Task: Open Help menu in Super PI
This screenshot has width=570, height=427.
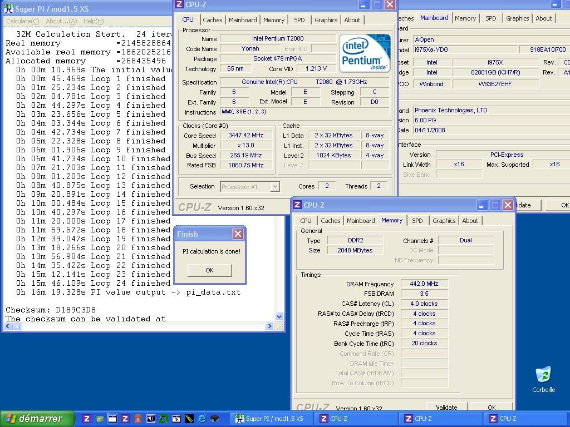Action: [x=94, y=21]
